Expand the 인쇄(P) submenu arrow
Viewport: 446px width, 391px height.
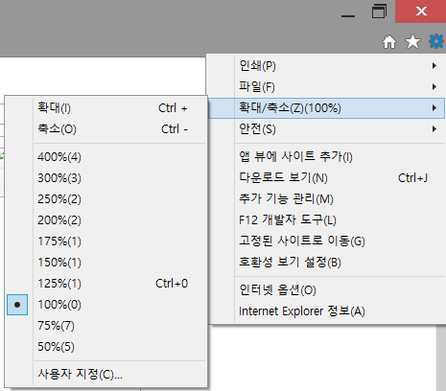(x=434, y=66)
